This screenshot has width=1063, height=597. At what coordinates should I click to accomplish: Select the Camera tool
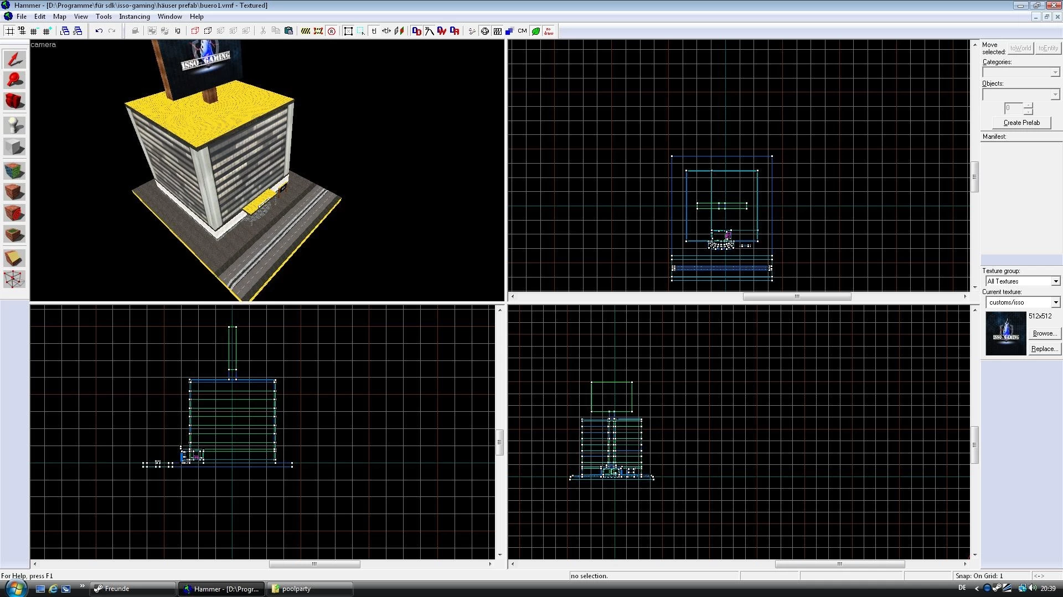pyautogui.click(x=14, y=102)
